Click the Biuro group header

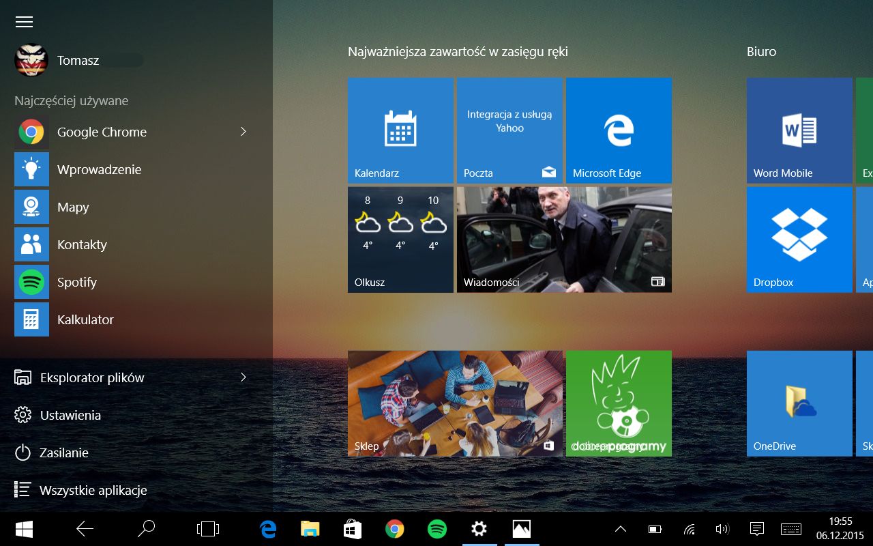(762, 52)
